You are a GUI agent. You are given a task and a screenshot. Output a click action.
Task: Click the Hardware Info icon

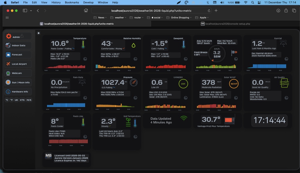click(8, 92)
